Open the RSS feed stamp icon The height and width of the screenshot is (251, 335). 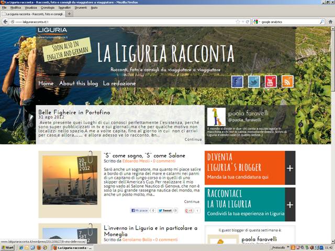point(287,82)
